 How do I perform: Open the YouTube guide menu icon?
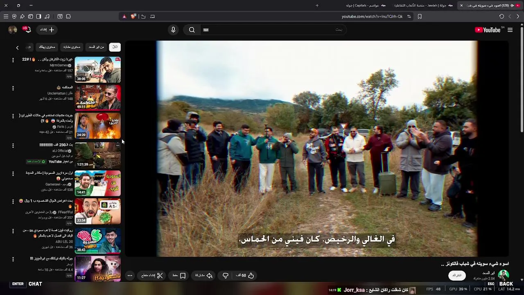click(510, 30)
